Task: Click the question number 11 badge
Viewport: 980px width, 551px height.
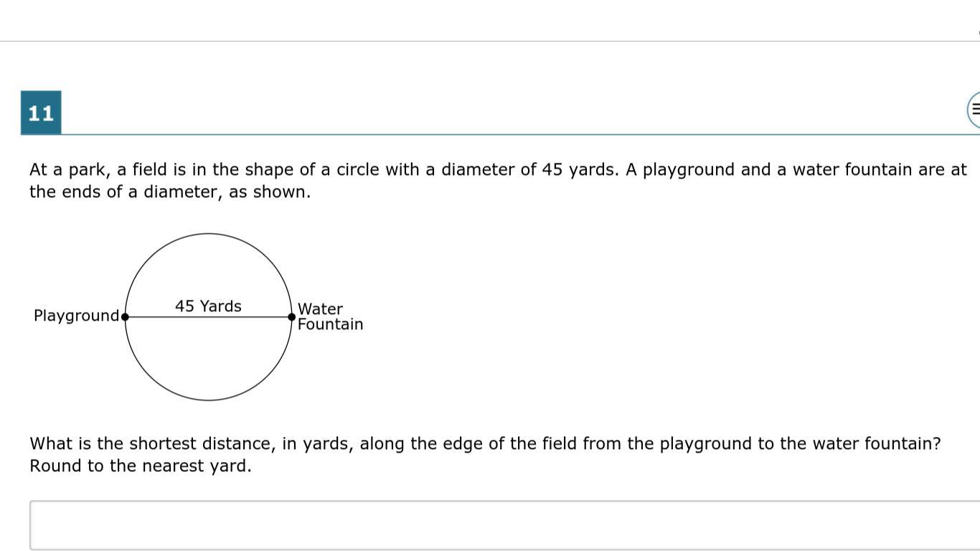Action: [x=41, y=113]
